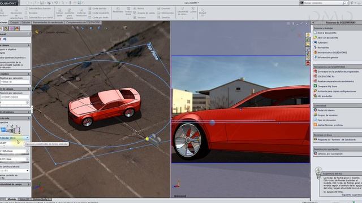This screenshot has height=203, width=362.
Task: Open the Complementos de SOLIDWORKS tab
Action: (x=83, y=23)
